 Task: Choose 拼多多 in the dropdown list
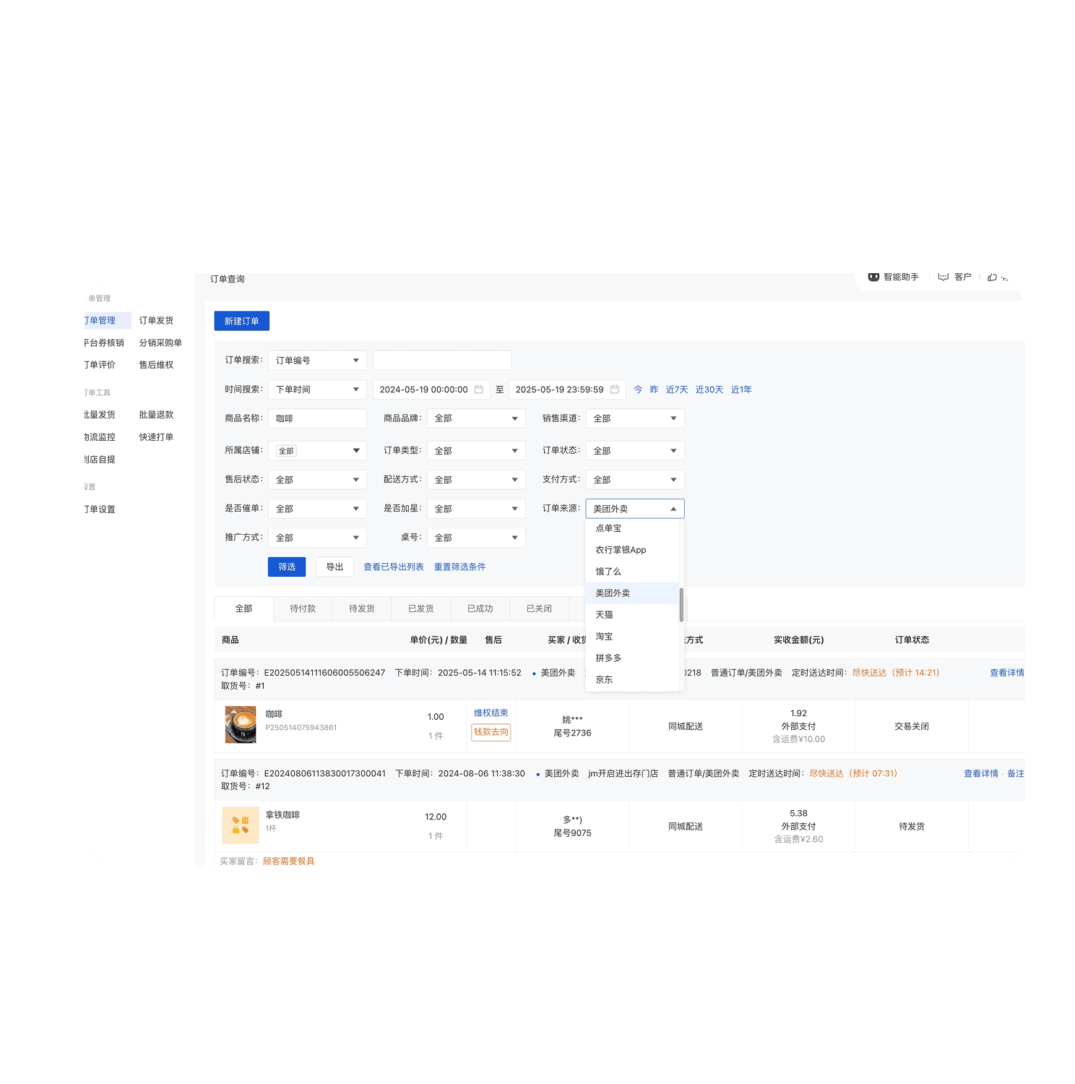coord(608,658)
